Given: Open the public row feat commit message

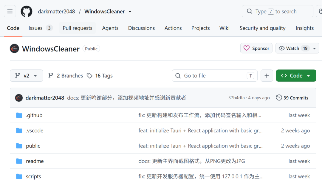Looking at the screenshot, I should 200,146.
